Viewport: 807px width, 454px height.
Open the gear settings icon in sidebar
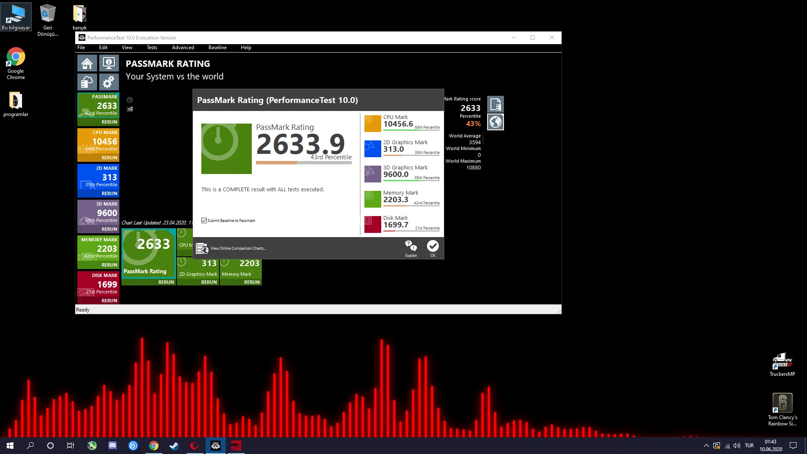pyautogui.click(x=109, y=82)
